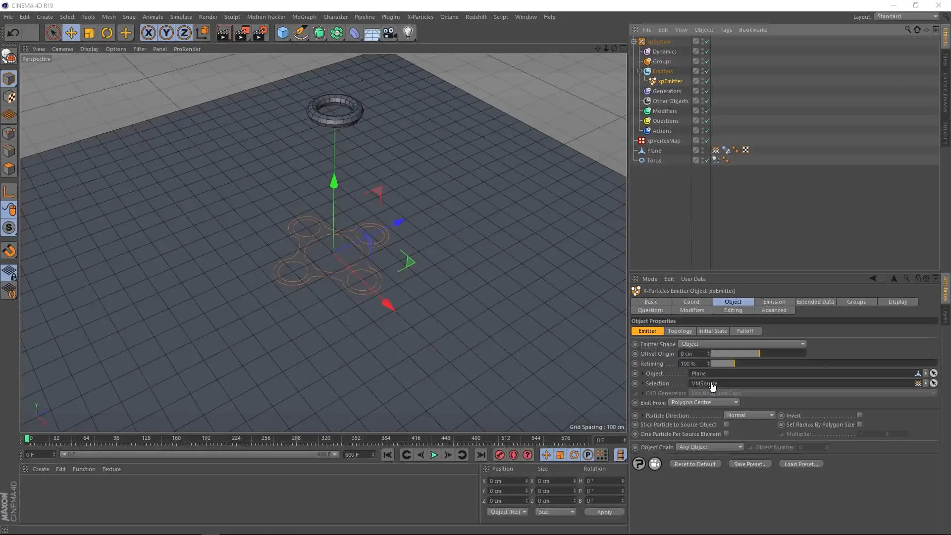Select the Plane object in tree
This screenshot has width=951, height=535.
point(654,151)
